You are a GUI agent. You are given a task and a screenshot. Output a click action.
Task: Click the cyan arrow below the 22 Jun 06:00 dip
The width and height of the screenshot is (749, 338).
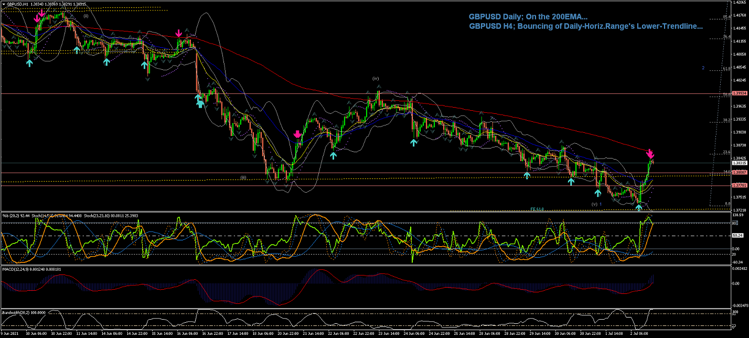[x=333, y=155]
